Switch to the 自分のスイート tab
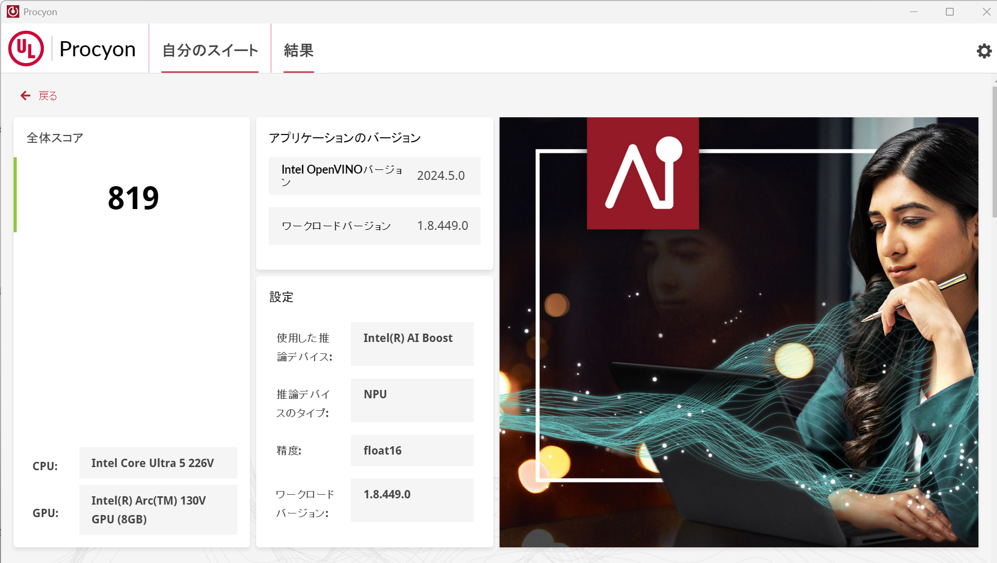 [x=210, y=50]
